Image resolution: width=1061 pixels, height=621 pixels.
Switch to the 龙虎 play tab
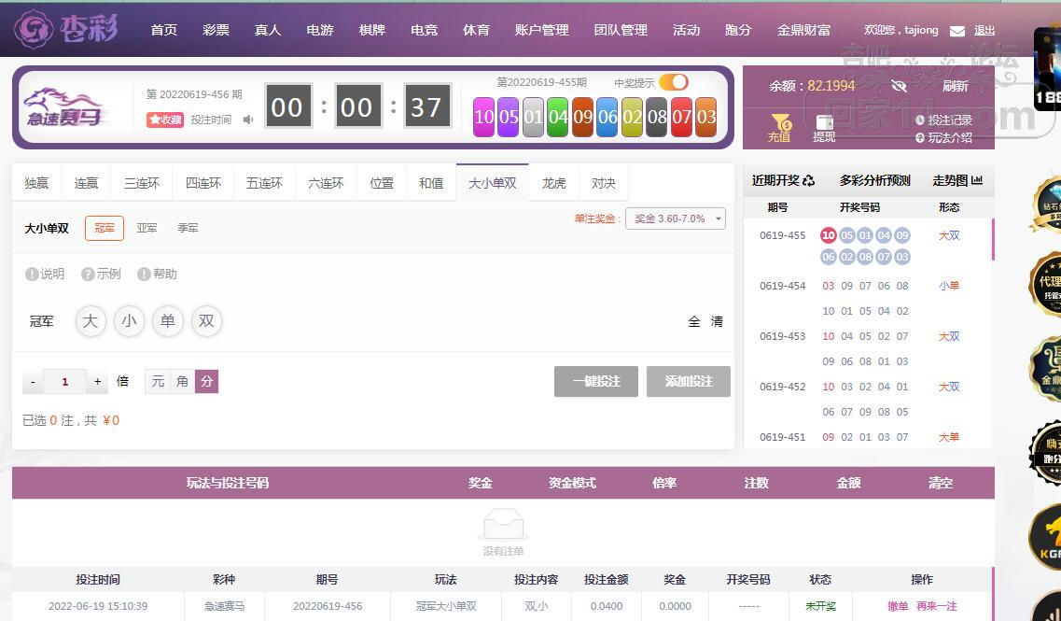(553, 183)
